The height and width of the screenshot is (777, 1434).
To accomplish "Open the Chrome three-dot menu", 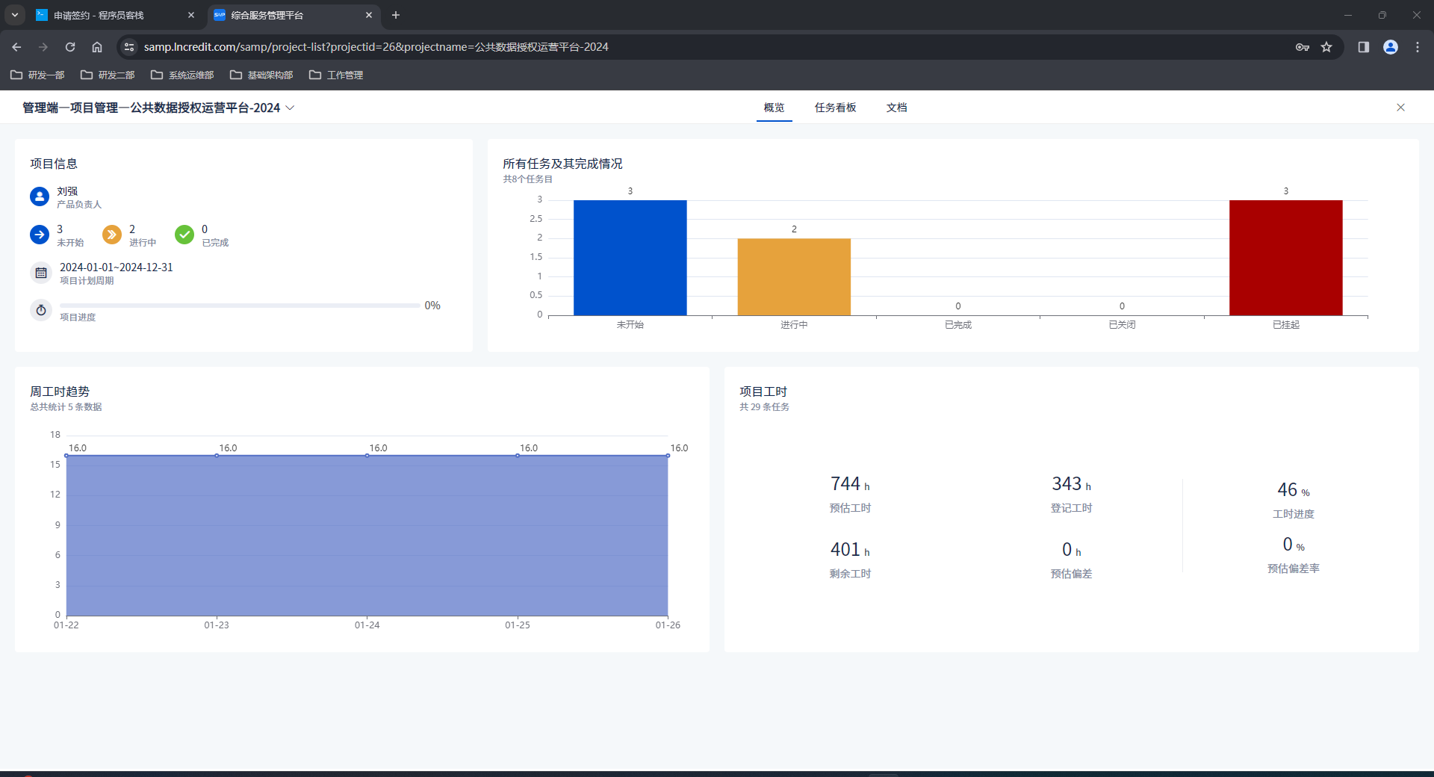I will pyautogui.click(x=1418, y=47).
